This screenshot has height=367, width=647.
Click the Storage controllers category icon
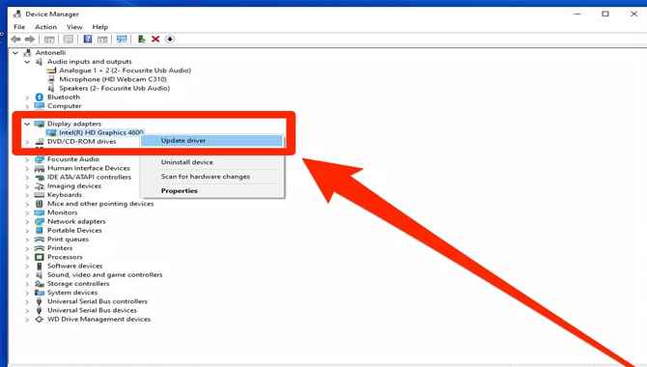point(40,284)
